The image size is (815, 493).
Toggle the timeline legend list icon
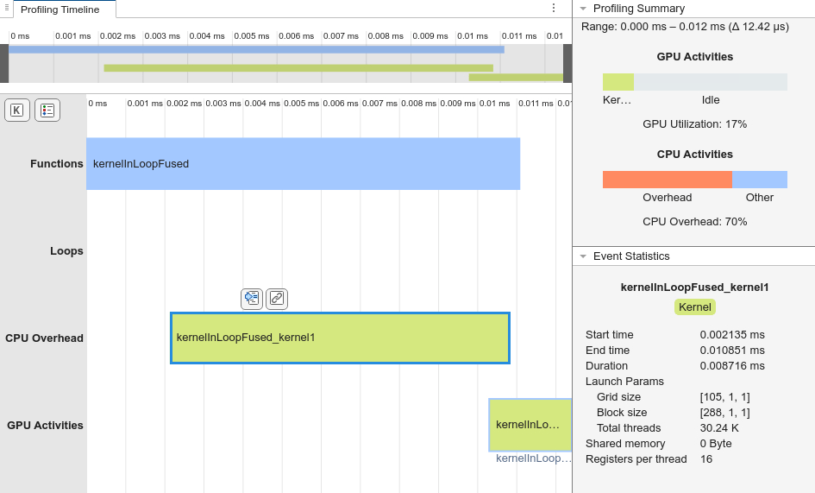click(x=47, y=110)
